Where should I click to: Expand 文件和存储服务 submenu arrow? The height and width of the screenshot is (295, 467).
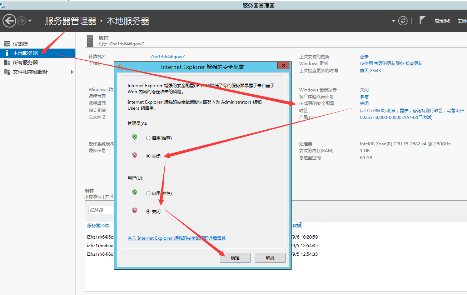click(73, 72)
